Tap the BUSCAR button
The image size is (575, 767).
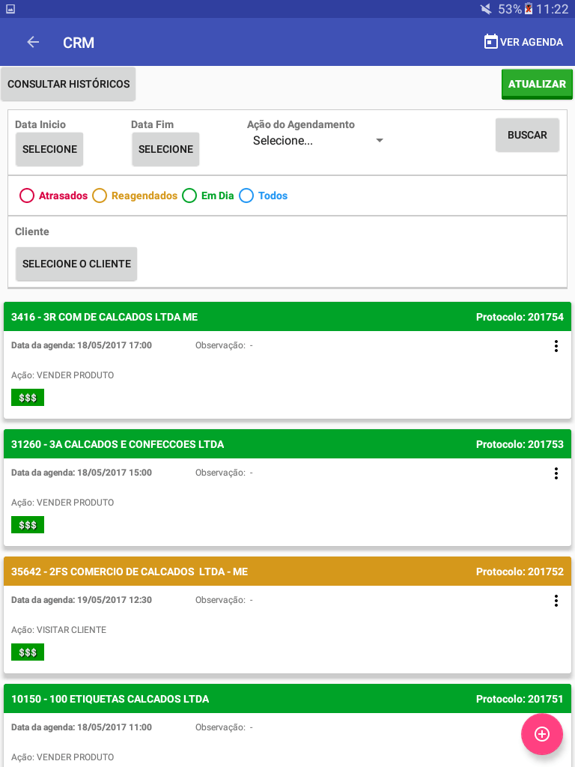coord(527,135)
